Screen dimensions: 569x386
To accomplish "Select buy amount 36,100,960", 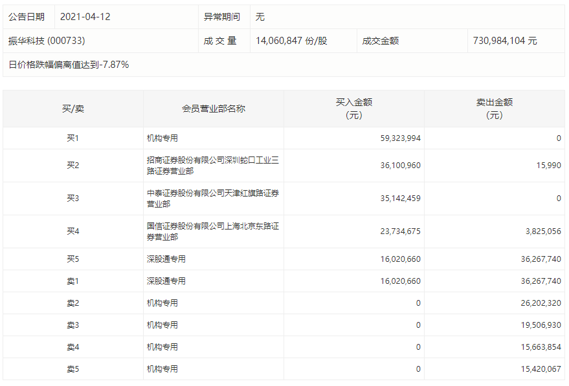I will tap(400, 166).
